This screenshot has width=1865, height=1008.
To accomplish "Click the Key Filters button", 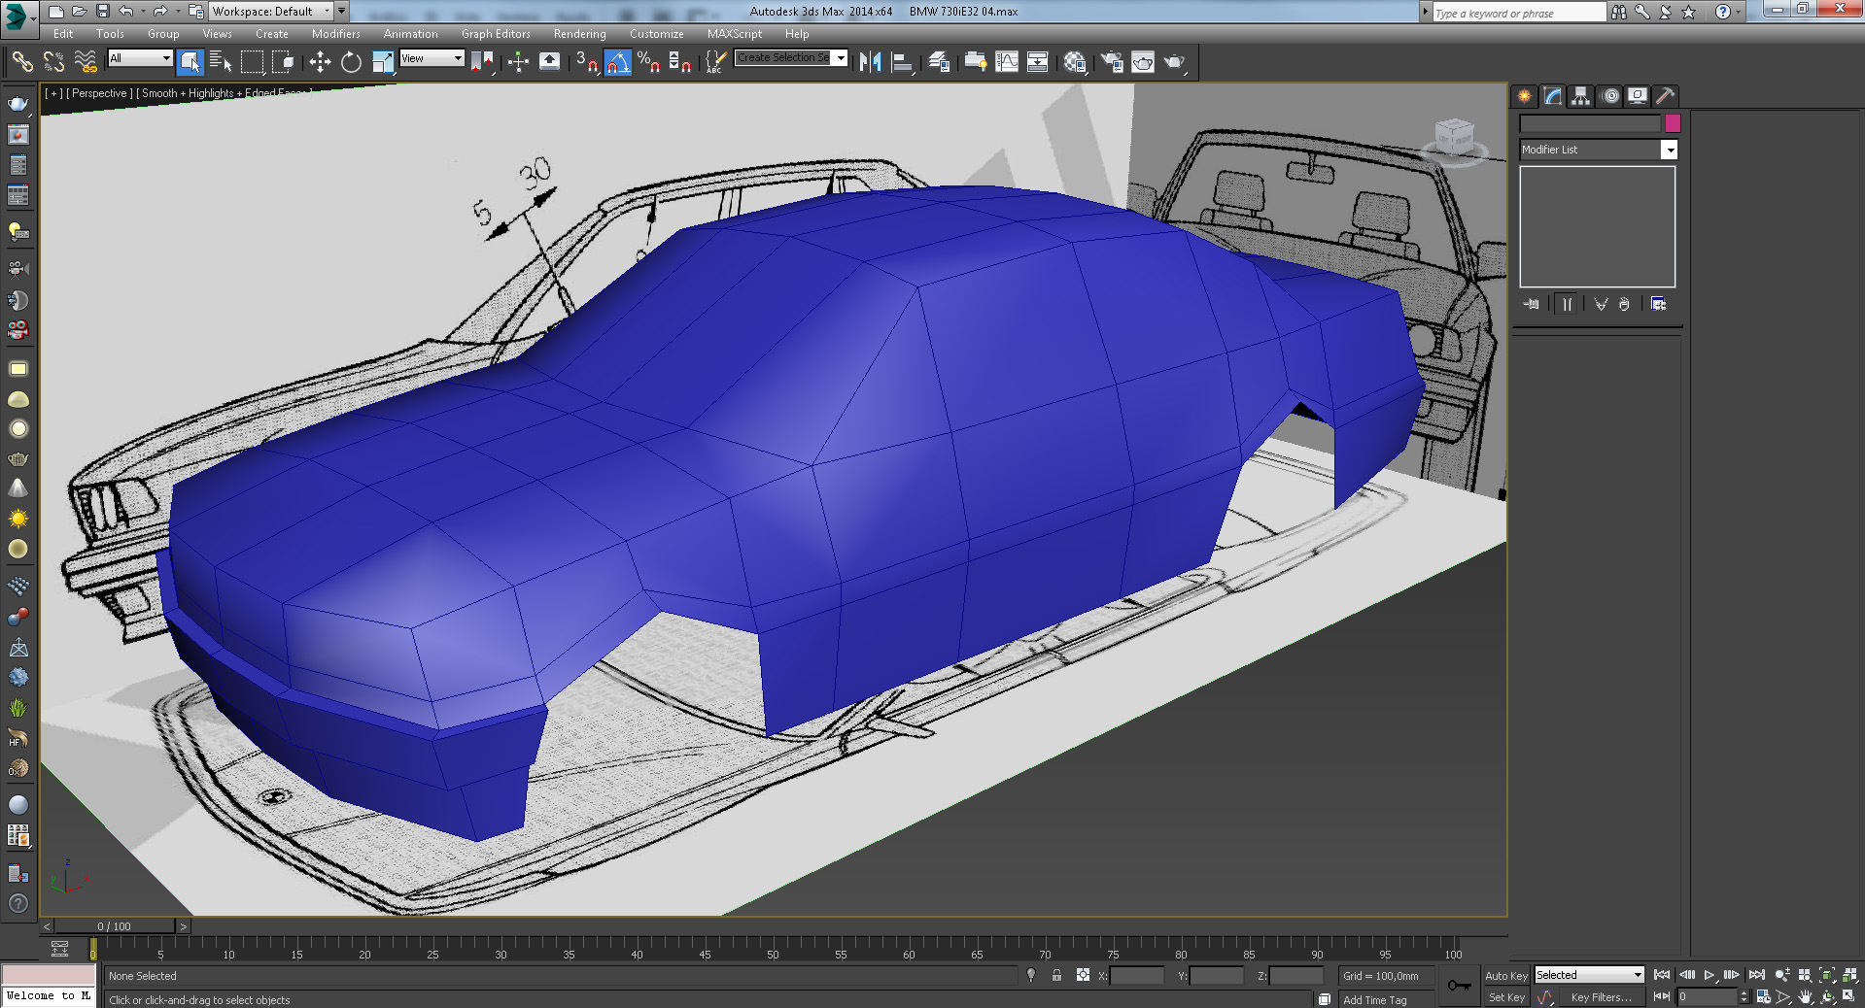I will coord(1601,997).
